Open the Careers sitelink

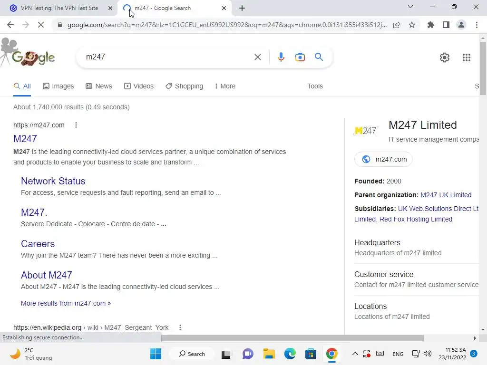38,244
